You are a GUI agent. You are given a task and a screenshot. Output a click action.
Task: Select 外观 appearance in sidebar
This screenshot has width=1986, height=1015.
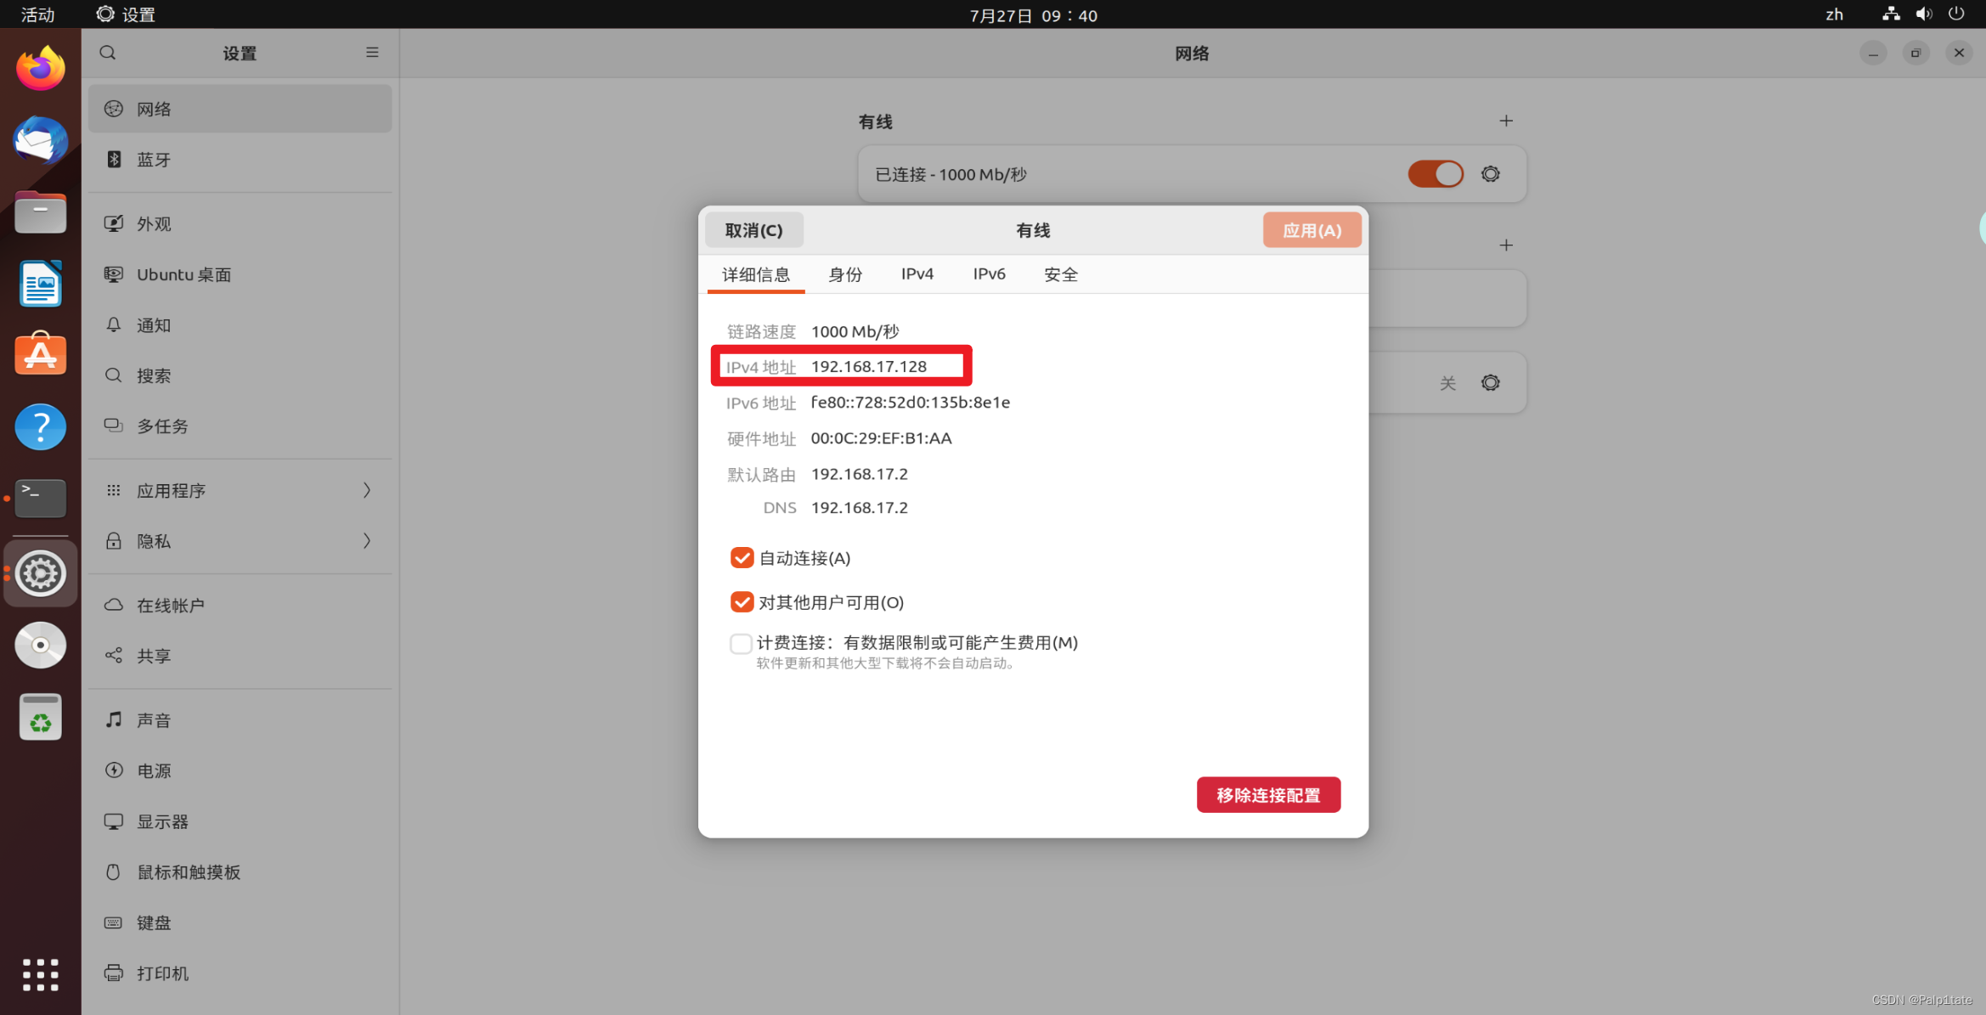point(240,224)
